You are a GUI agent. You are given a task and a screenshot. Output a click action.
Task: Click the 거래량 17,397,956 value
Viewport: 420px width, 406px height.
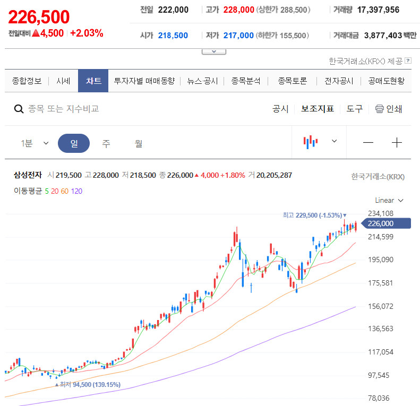pyautogui.click(x=378, y=10)
